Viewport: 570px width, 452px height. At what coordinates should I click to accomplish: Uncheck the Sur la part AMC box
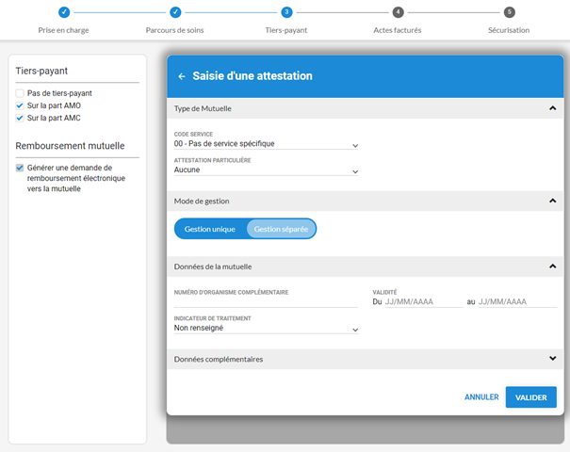(x=20, y=119)
